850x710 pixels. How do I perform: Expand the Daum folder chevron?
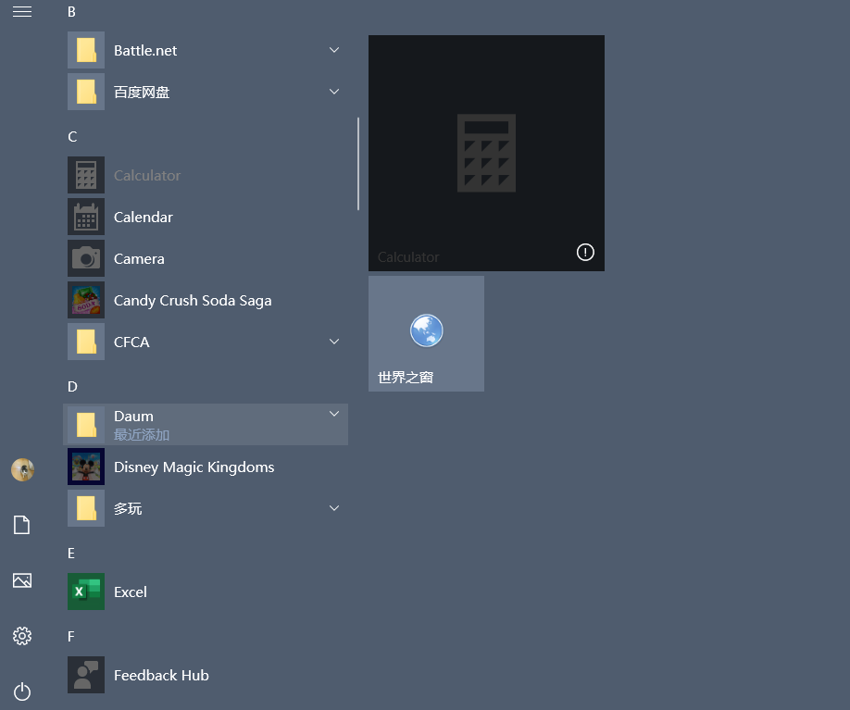pos(334,414)
